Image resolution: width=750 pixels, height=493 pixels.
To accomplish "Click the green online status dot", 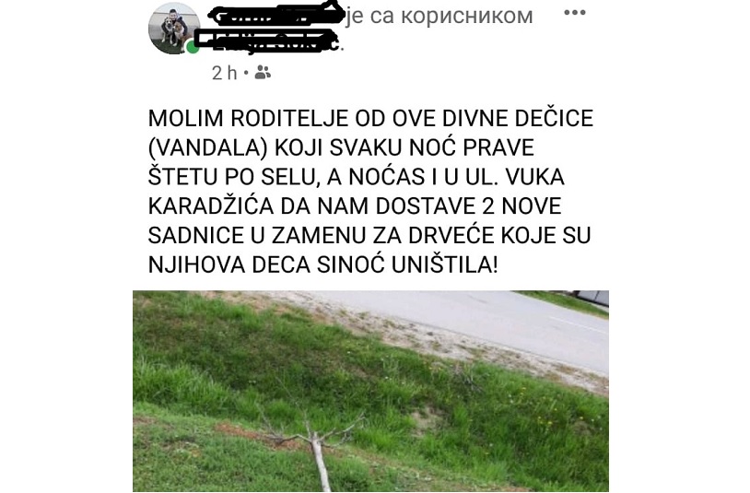I will [x=193, y=47].
